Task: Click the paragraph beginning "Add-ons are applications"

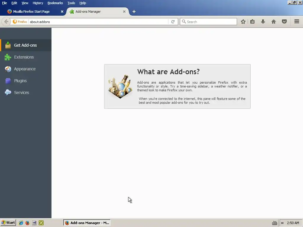Action: 192,86
